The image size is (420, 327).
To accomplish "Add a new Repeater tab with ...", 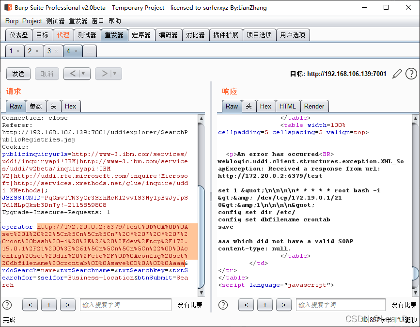I will tap(89, 51).
